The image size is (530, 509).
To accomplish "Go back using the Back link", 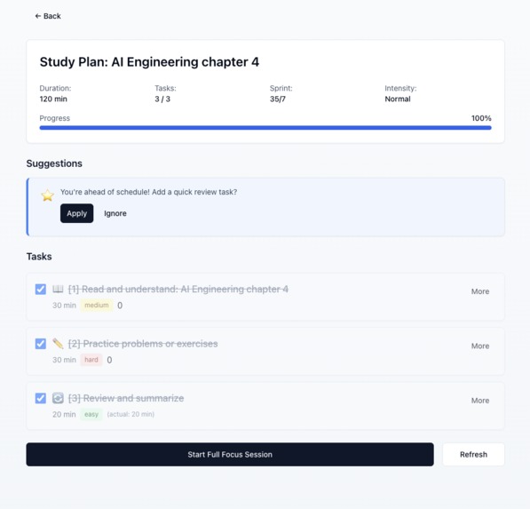I will click(48, 16).
